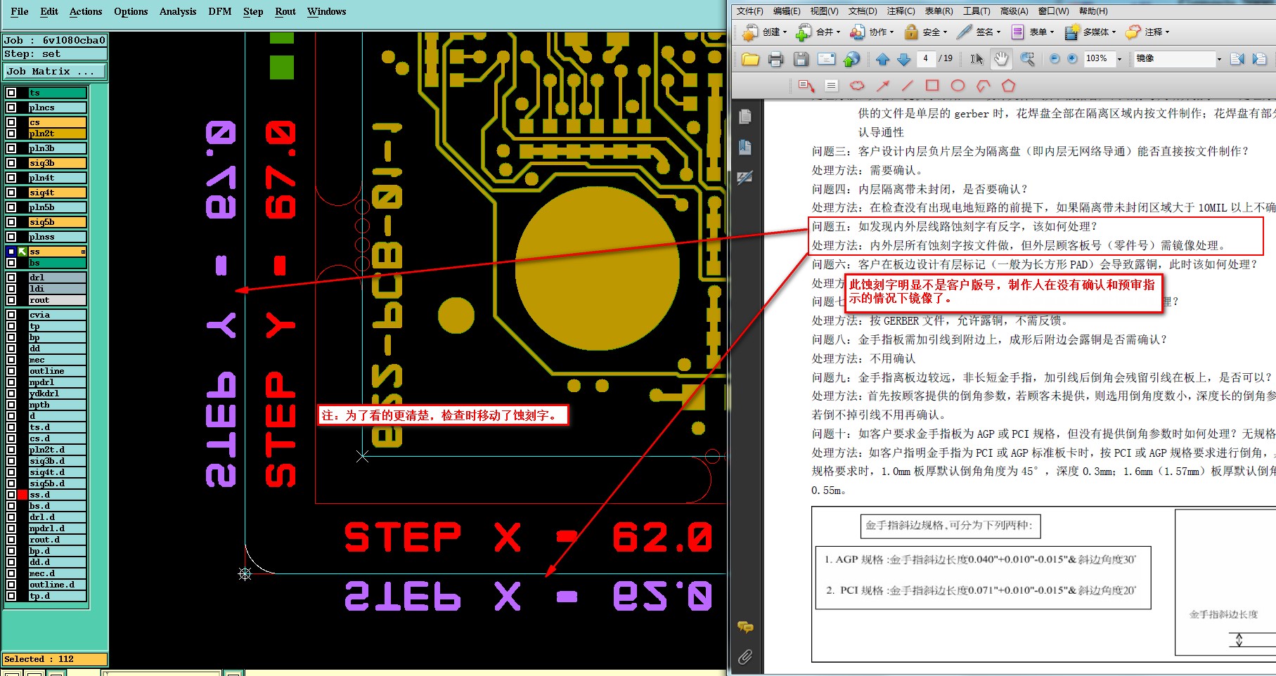
Task: Expand the 103% zoom level dropdown arrow
Action: pyautogui.click(x=1119, y=59)
